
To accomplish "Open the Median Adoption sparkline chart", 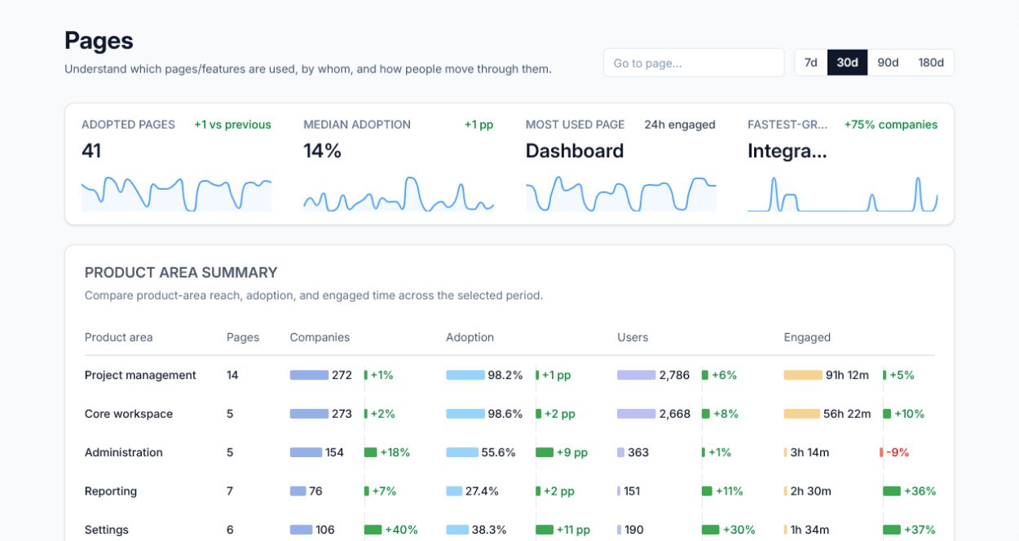I will [x=399, y=192].
